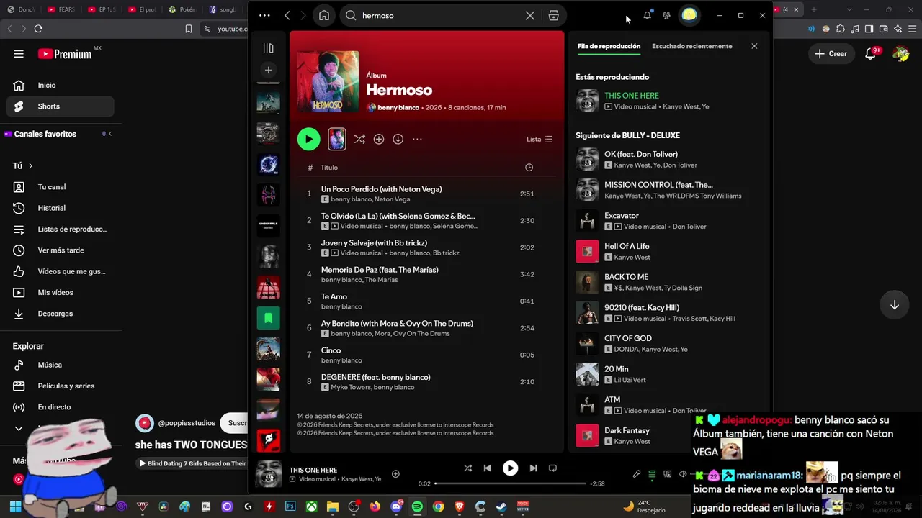Screen dimensions: 922x518
Task: Toggle shuffle in the Spotify player bar
Action: point(467,468)
